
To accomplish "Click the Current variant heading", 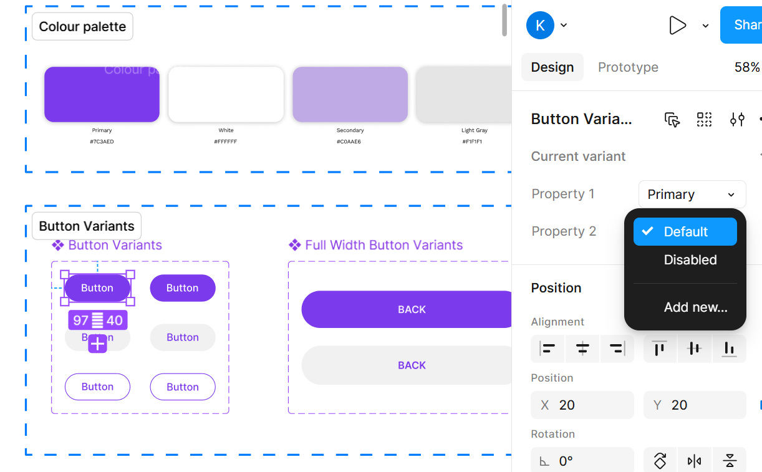I will [578, 157].
